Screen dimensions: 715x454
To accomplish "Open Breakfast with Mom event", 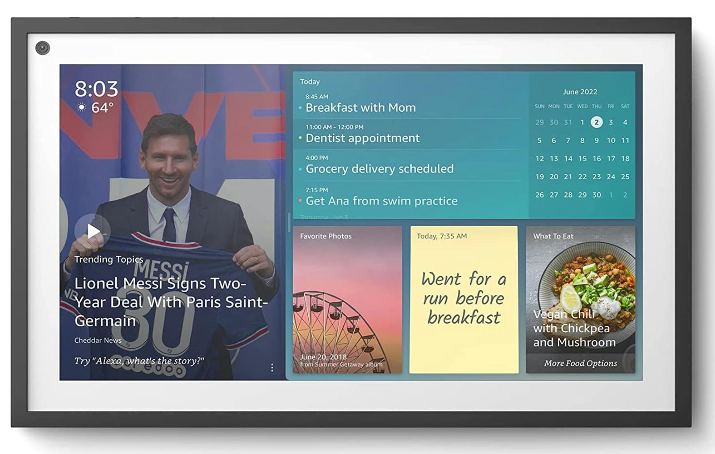I will pos(360,108).
